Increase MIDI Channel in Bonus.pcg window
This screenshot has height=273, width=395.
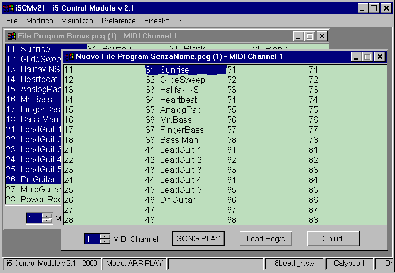point(47,216)
